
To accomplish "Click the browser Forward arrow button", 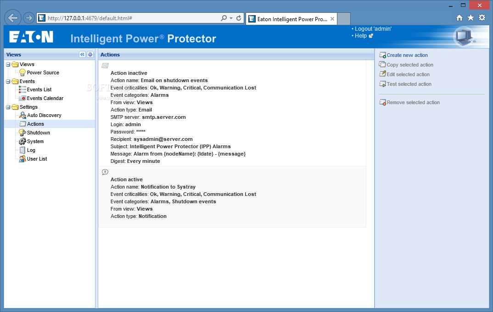I will (x=29, y=18).
